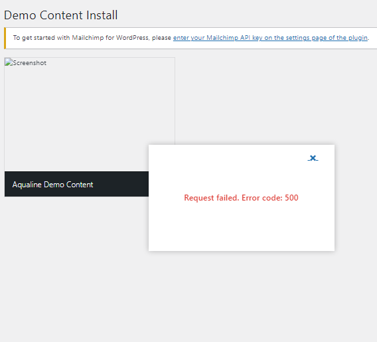Click the broken Screenshot image icon
Viewport: 377px width, 342px height.
click(9, 62)
